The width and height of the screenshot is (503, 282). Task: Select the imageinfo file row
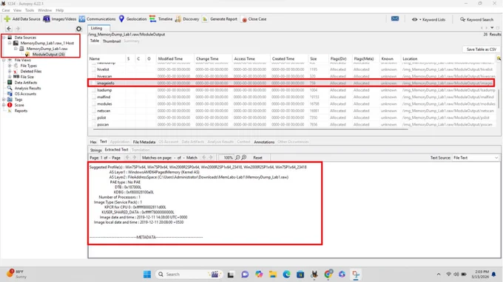click(x=291, y=83)
